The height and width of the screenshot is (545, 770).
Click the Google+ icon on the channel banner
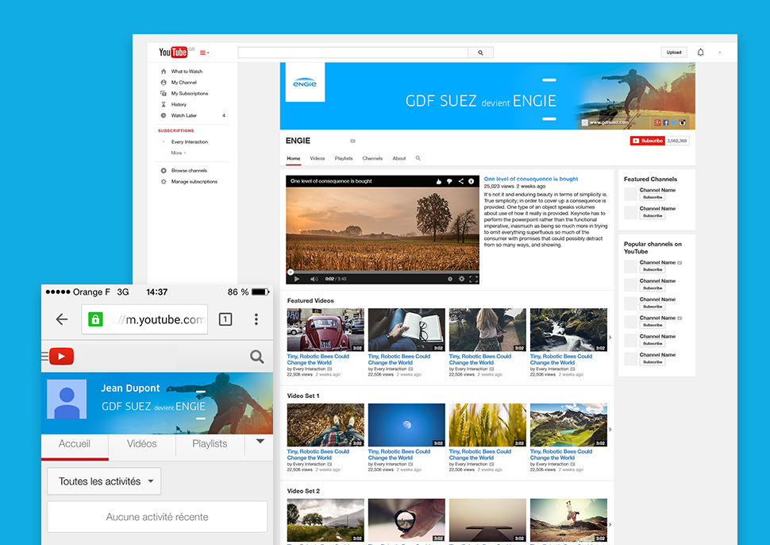657,122
